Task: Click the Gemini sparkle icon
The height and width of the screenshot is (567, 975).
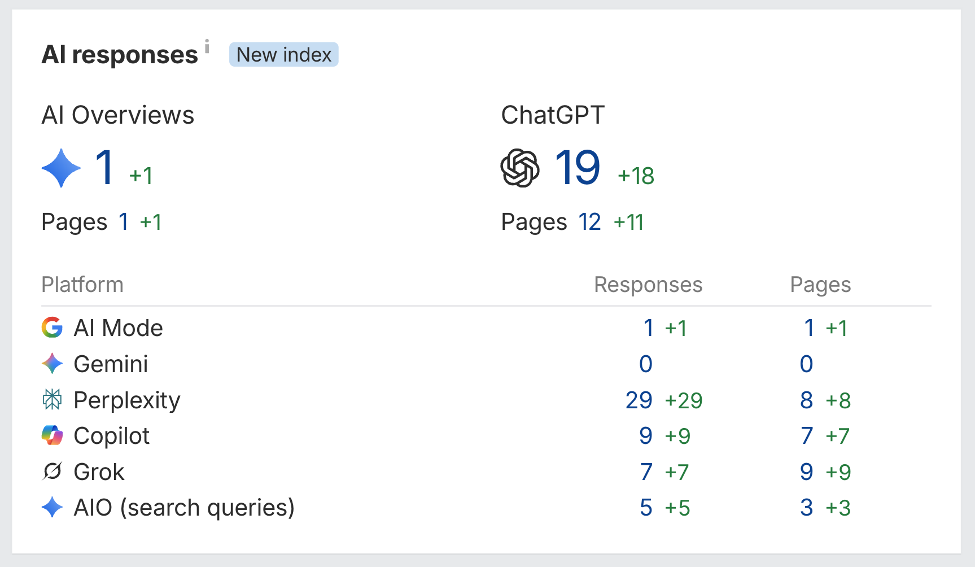Action: 52,364
